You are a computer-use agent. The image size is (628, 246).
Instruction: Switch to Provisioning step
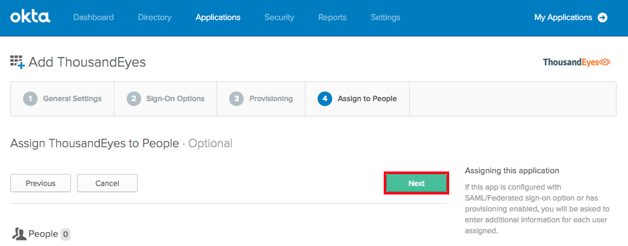(x=261, y=99)
